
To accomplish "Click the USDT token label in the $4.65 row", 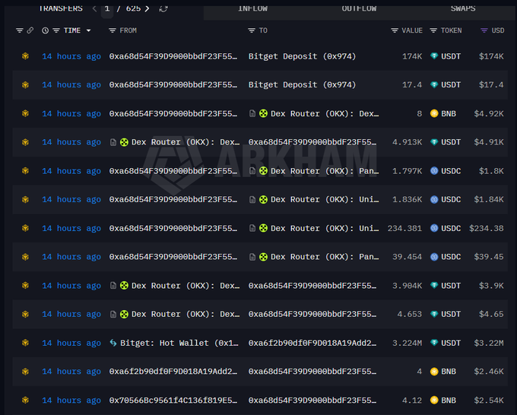I will [x=451, y=315].
